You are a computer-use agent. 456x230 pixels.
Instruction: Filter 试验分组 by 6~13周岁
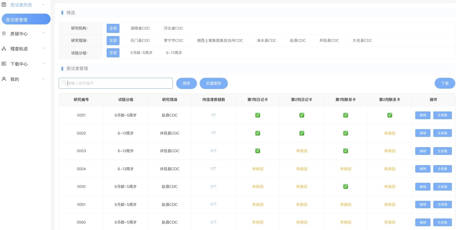point(174,53)
